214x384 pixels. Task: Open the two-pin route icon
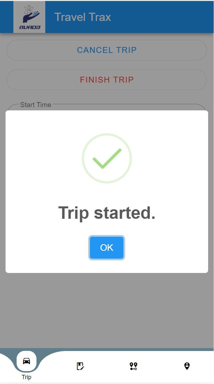tap(133, 366)
